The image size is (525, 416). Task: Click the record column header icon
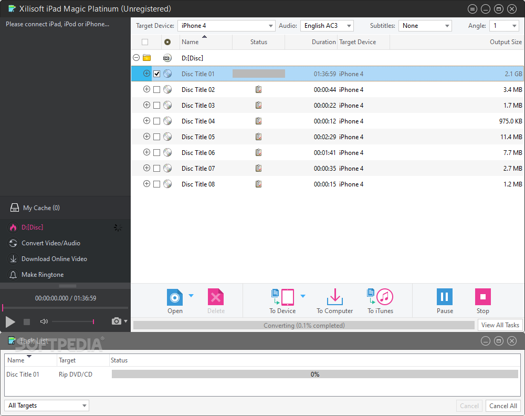click(167, 42)
